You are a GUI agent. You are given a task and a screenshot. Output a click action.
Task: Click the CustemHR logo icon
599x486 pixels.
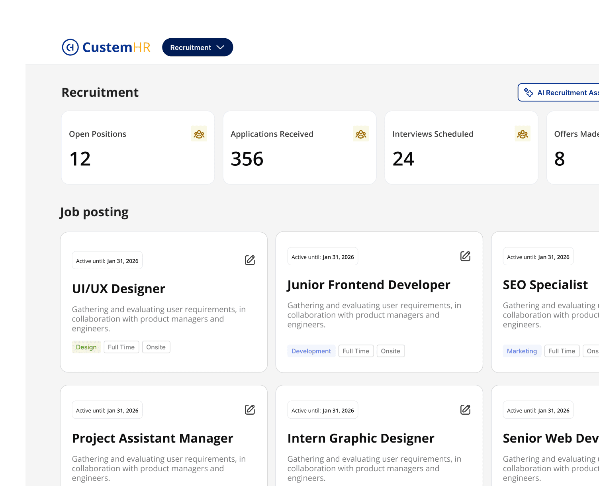point(70,47)
